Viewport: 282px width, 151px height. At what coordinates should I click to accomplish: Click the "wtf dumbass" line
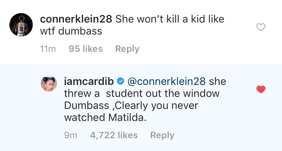pyautogui.click(x=71, y=31)
